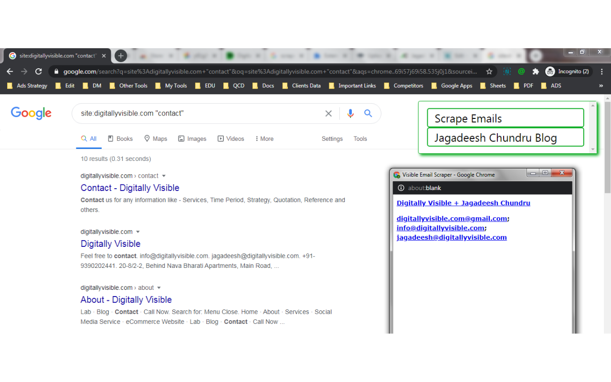Click jagadeesh@digitallyvisible.com email link
Viewport: 611px width, 382px height.
[x=452, y=238]
